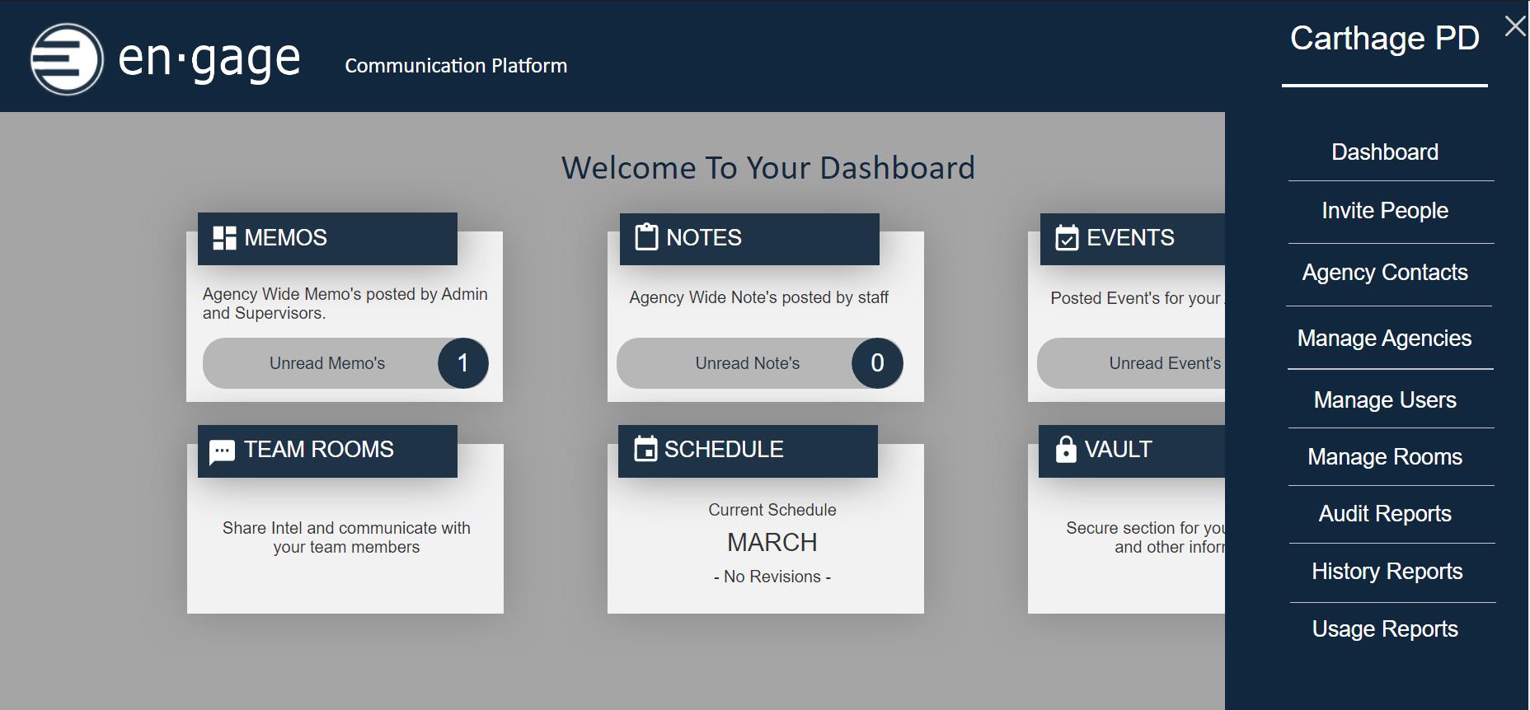Open the Current Schedule March card

(x=772, y=543)
